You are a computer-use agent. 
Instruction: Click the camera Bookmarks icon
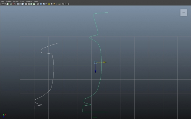(x=8, y=4)
